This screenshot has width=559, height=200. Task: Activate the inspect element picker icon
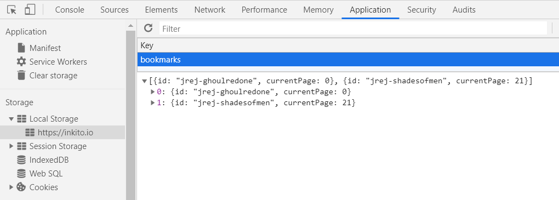click(12, 10)
